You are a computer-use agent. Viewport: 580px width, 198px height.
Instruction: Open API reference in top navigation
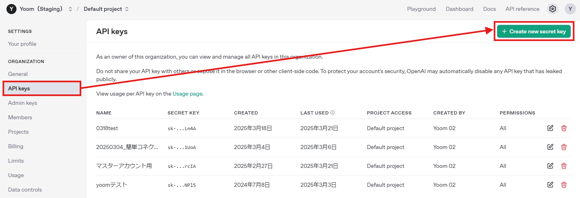coord(522,9)
